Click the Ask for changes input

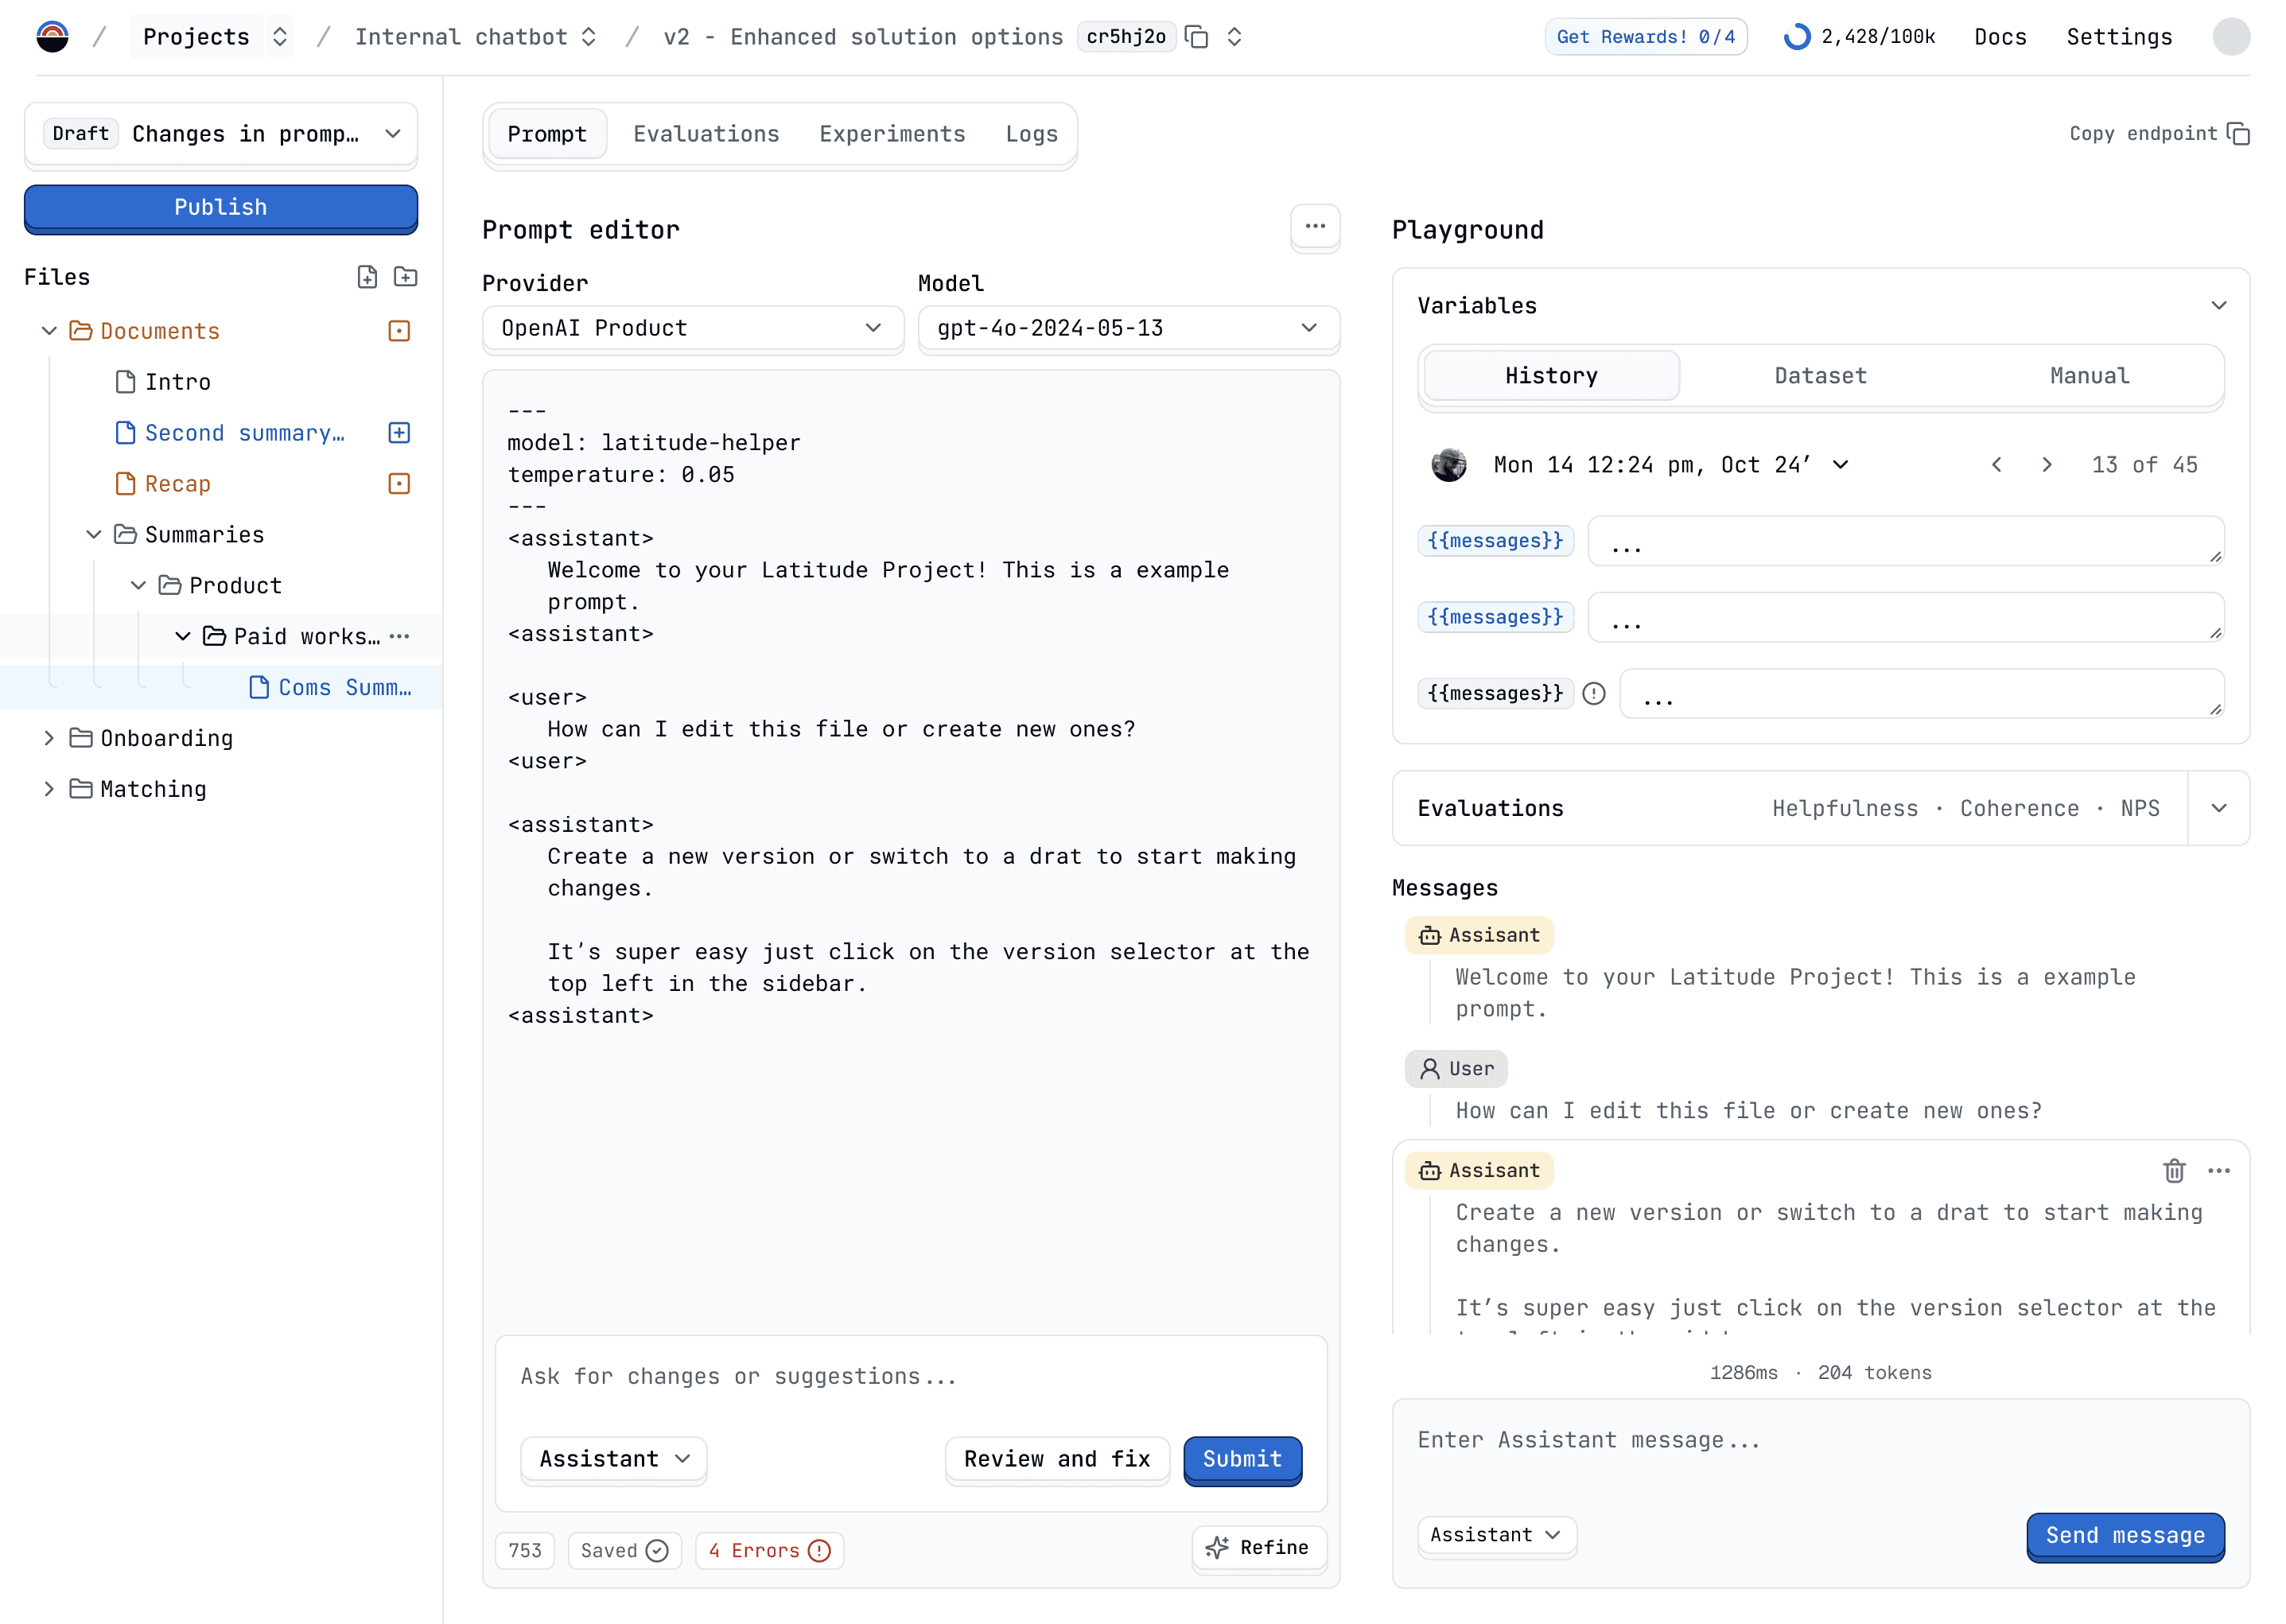pos(911,1377)
